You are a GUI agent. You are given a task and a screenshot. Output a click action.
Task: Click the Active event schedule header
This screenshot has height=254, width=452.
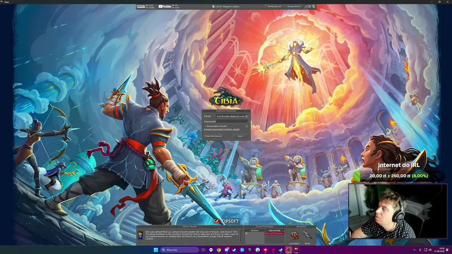[255, 230]
